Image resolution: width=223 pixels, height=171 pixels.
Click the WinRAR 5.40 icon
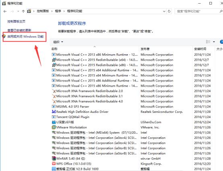point(54,159)
